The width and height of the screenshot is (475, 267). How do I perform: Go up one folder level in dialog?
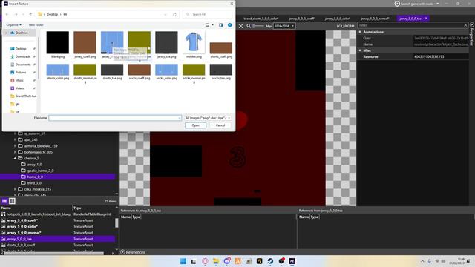(30, 14)
